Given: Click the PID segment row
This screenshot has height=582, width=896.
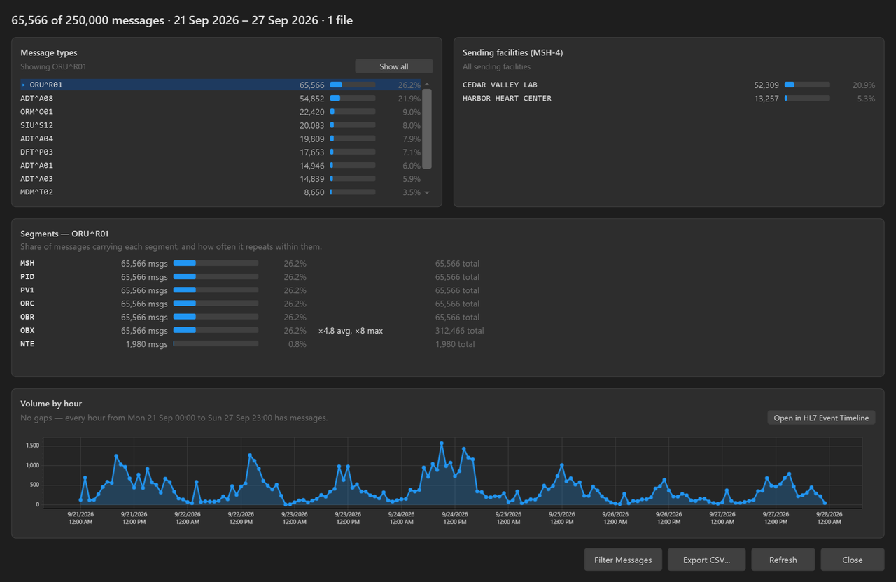Looking at the screenshot, I should point(448,277).
